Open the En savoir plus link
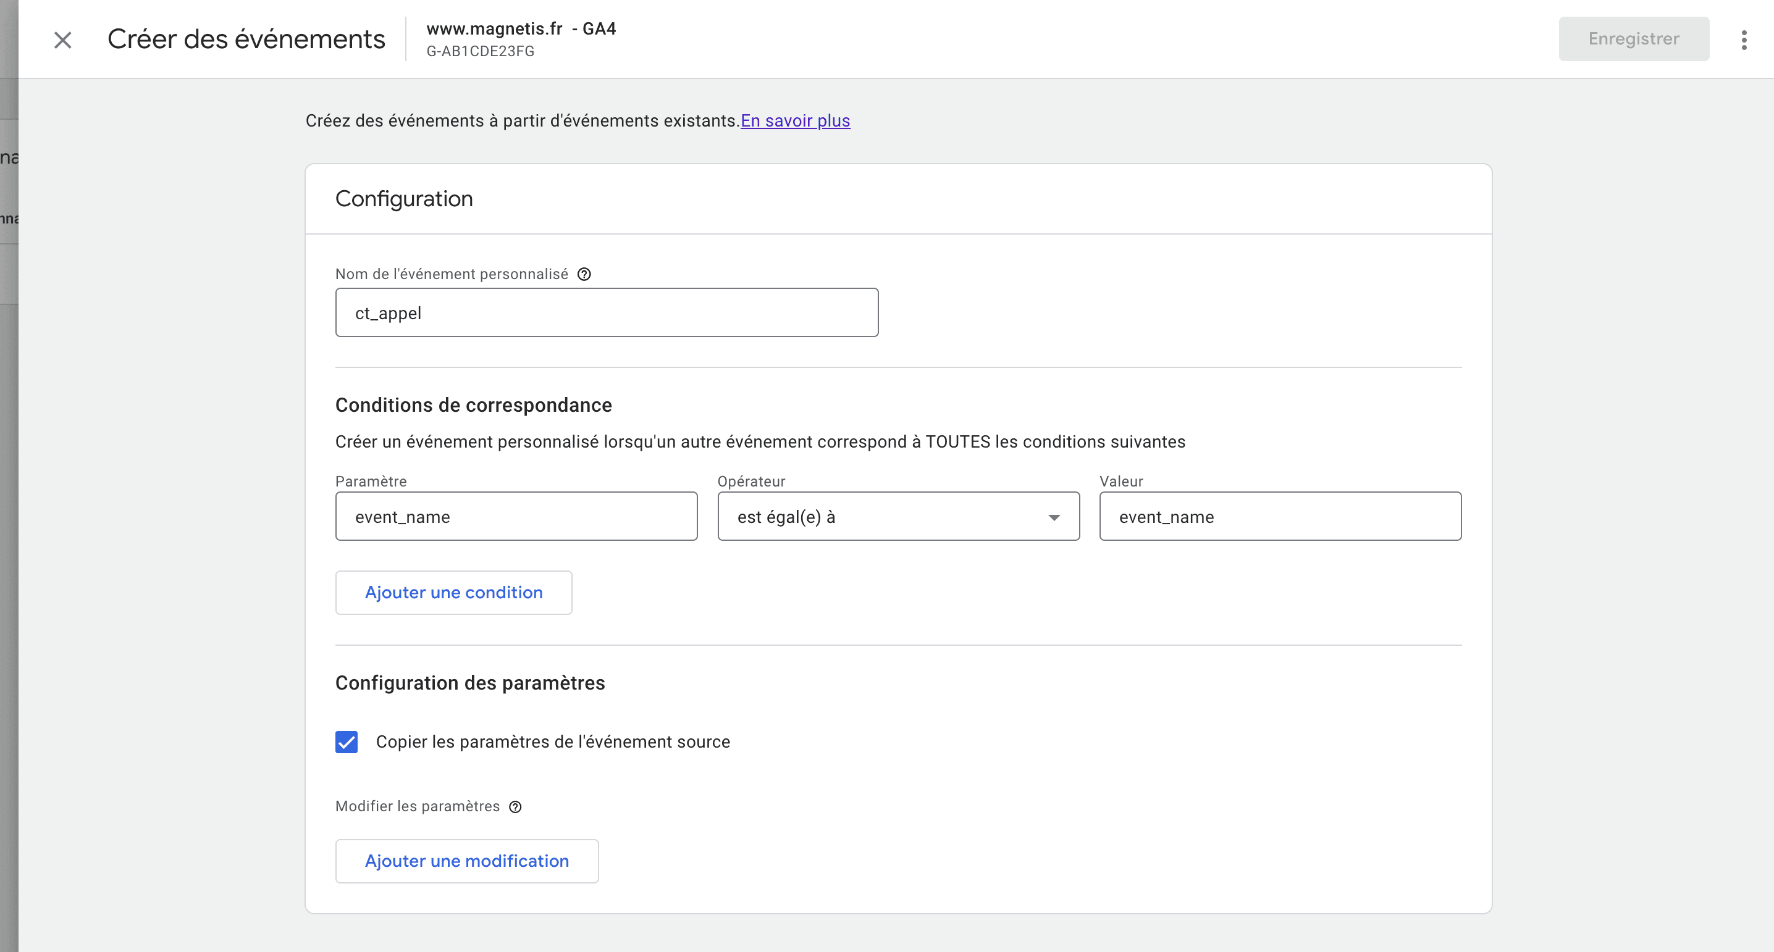The image size is (1774, 952). (796, 120)
